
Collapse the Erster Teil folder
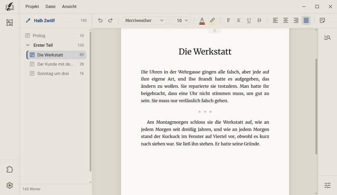click(28, 45)
